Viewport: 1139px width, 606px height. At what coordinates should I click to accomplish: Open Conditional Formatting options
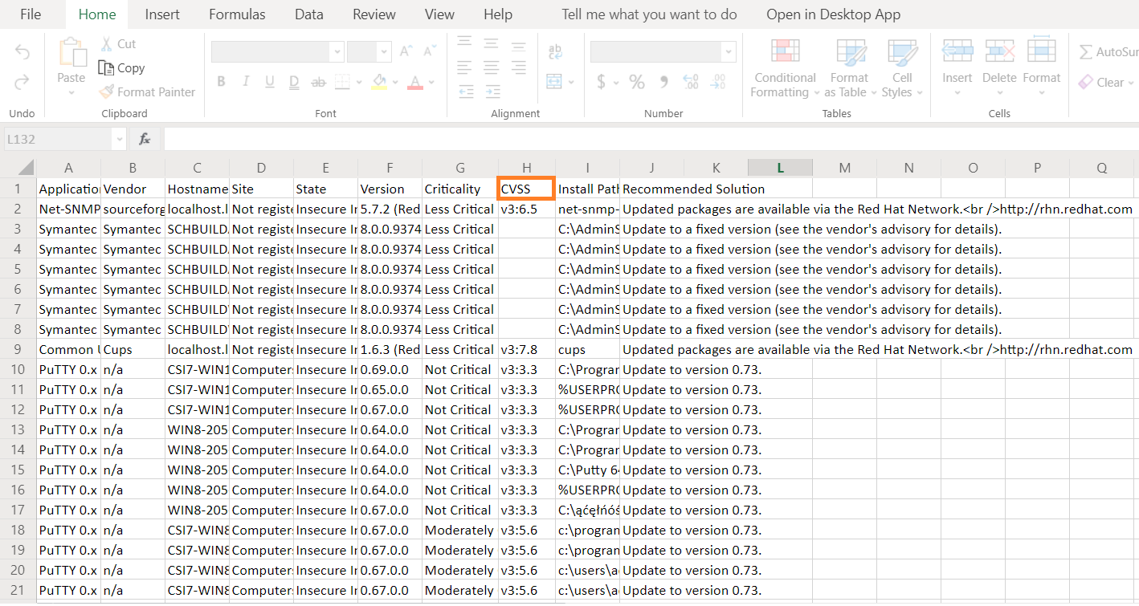point(783,68)
